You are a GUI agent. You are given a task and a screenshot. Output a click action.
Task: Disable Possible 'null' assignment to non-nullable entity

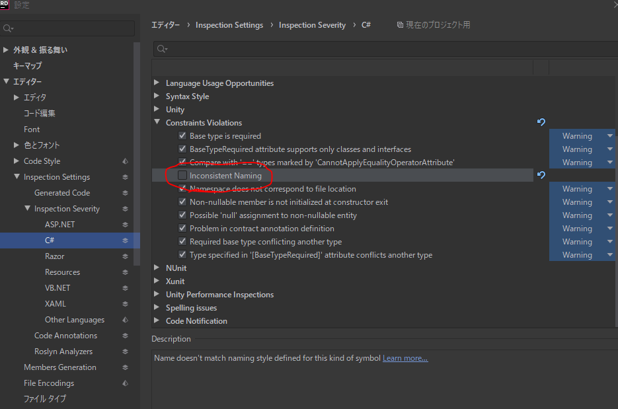click(x=182, y=215)
